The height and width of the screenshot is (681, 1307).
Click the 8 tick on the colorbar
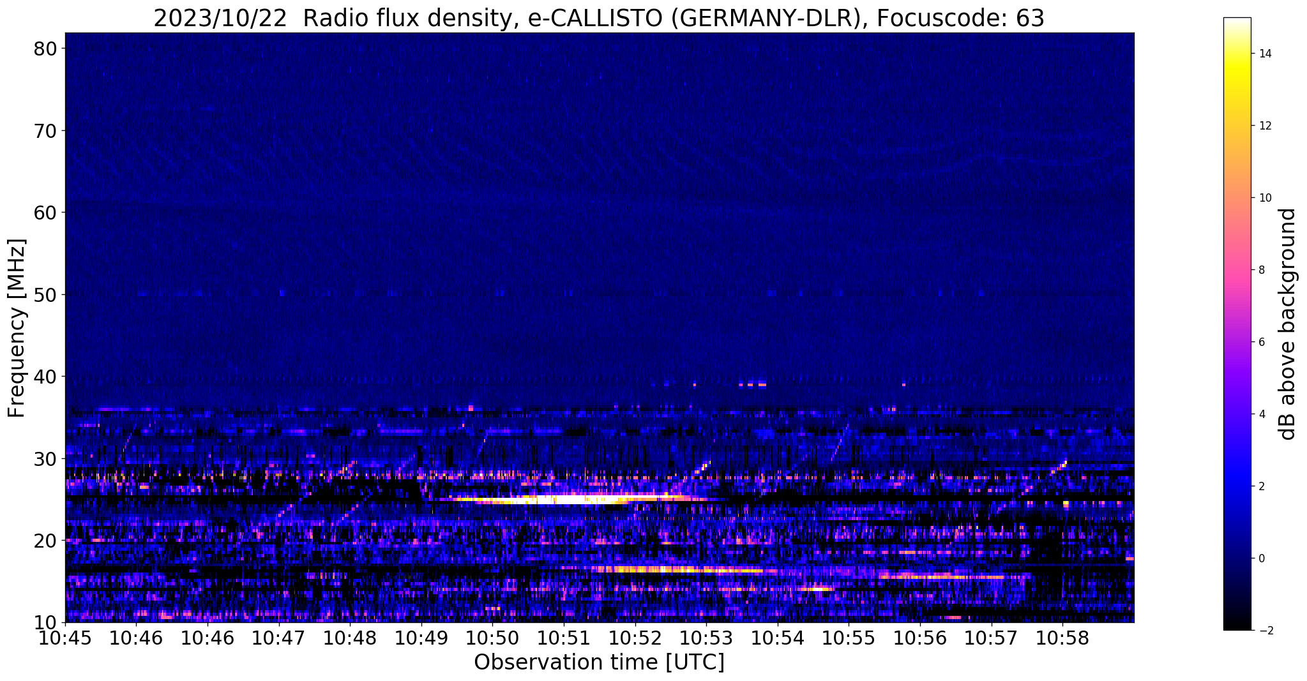[x=1262, y=270]
